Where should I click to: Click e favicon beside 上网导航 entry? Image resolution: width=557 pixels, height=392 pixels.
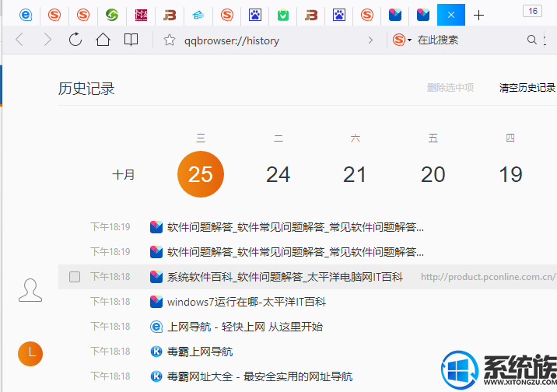point(156,327)
